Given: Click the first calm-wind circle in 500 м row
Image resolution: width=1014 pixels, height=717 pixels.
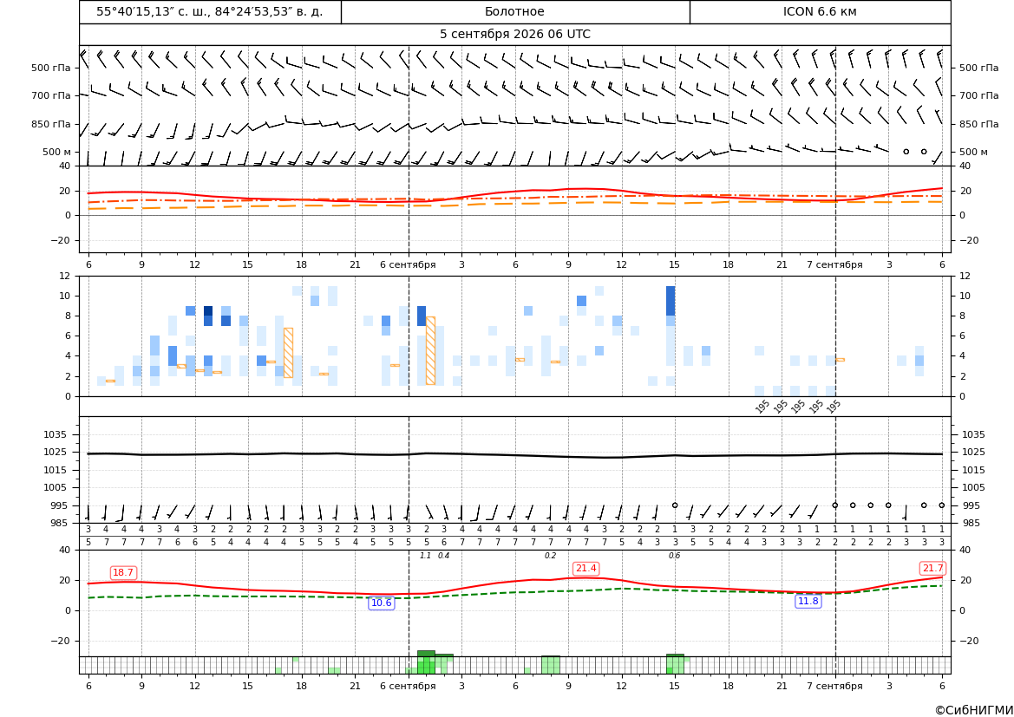Looking at the screenshot, I should pyautogui.click(x=906, y=152).
